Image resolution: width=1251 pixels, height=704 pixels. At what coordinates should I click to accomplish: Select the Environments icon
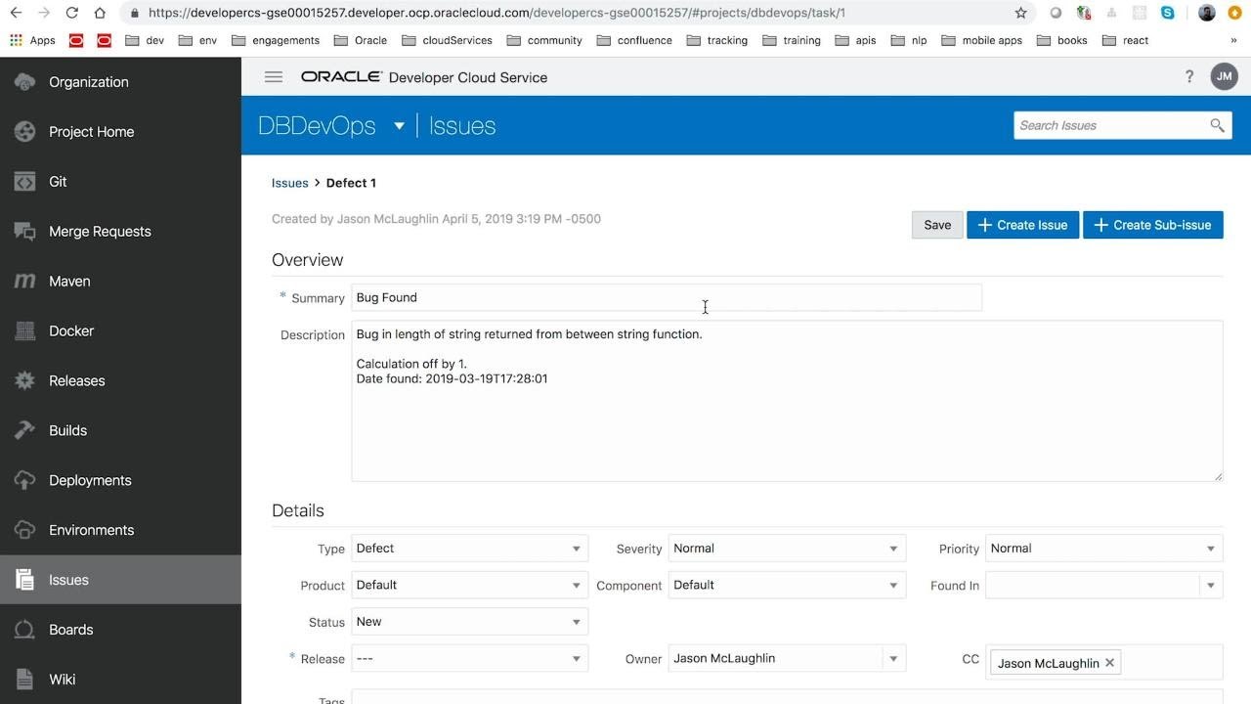coord(25,531)
